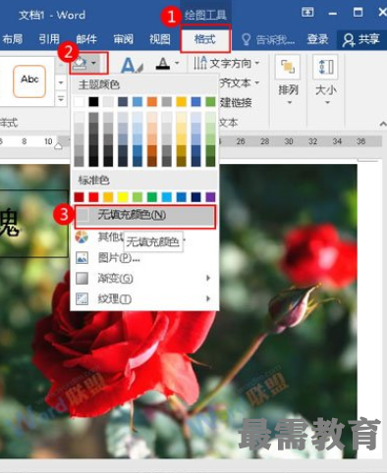Click the 标准色 heading text
Viewport: 387px width, 473px height.
tap(93, 180)
